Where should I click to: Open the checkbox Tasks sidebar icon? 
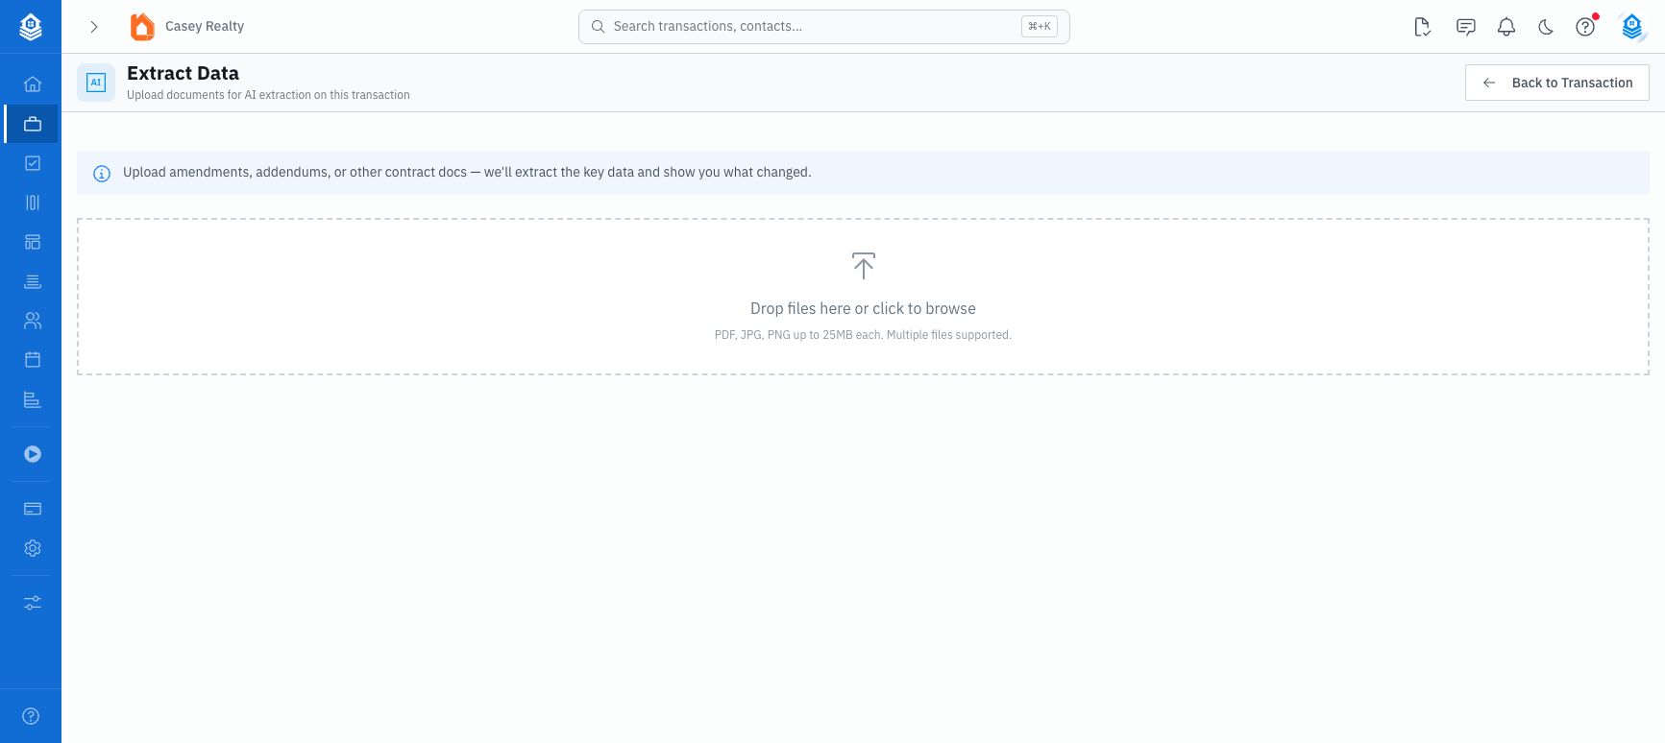pos(33,163)
